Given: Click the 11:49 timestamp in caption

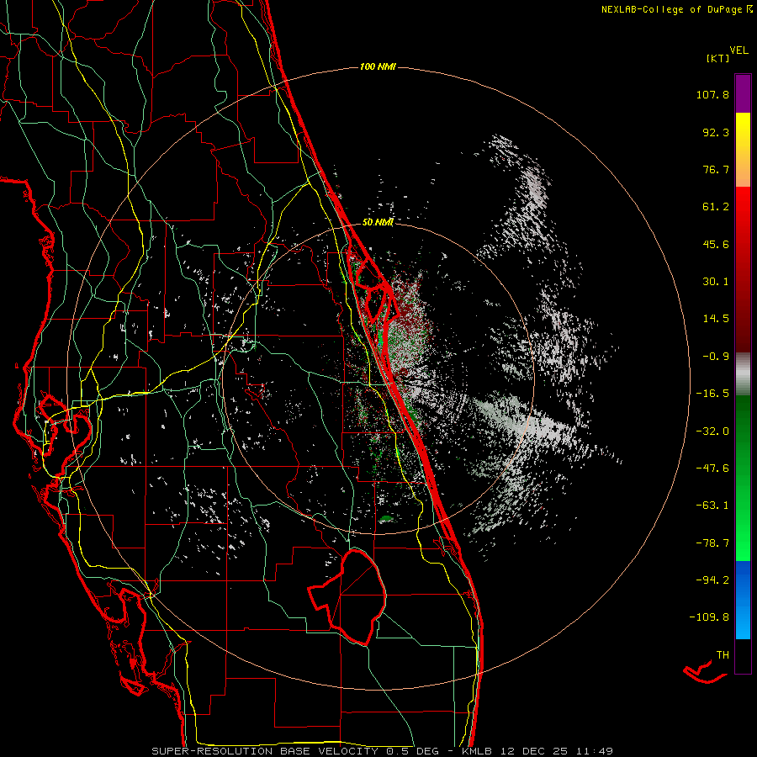Looking at the screenshot, I should coord(595,751).
